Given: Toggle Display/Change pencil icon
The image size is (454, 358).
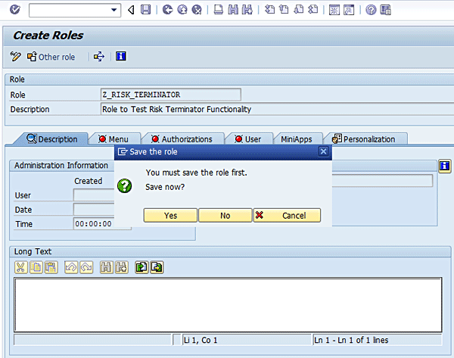Looking at the screenshot, I should coord(15,56).
